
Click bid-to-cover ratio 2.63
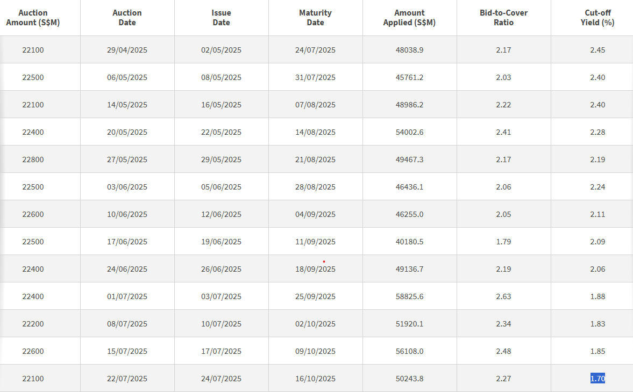coord(503,296)
